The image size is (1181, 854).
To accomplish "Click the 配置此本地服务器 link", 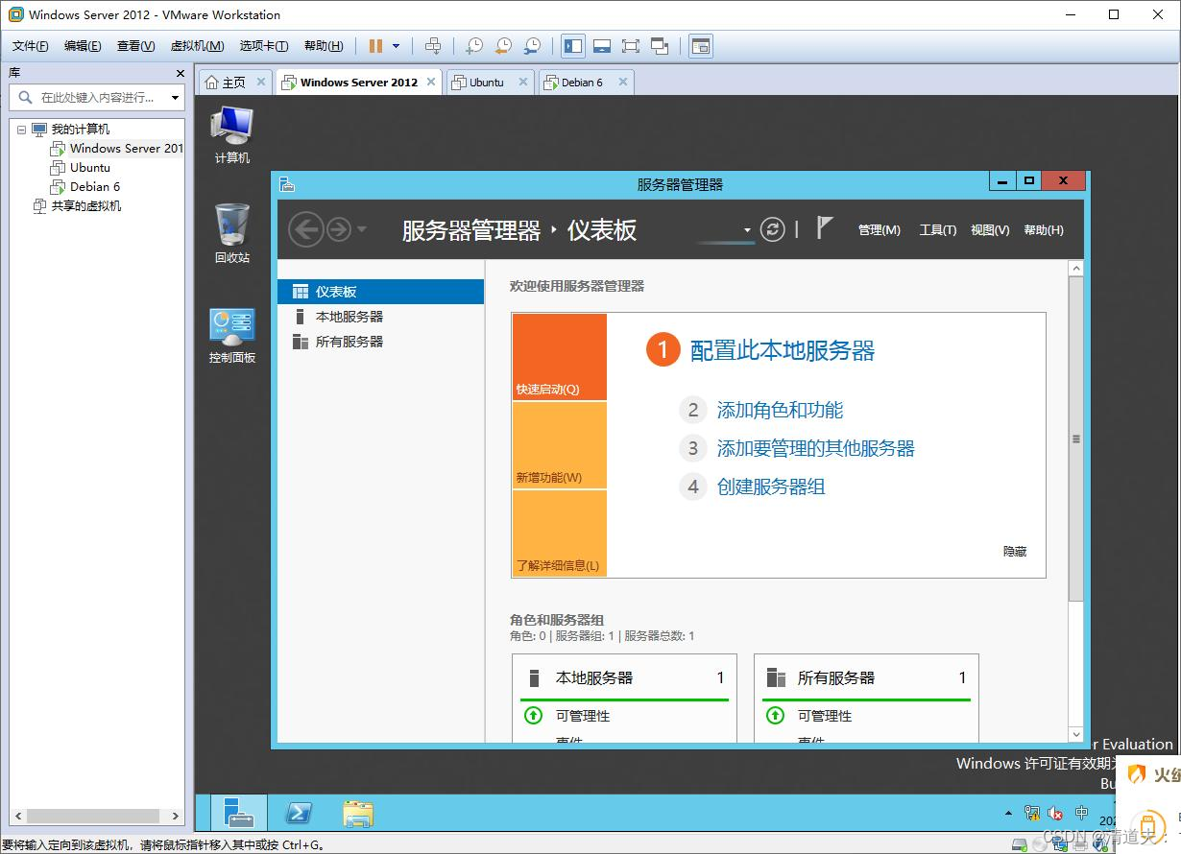I will (783, 350).
